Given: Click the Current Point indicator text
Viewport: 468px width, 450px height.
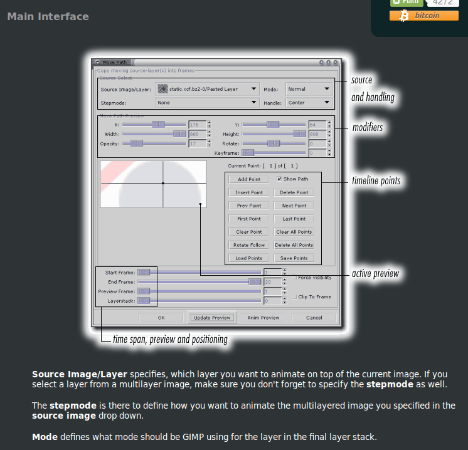Looking at the screenshot, I should 262,166.
